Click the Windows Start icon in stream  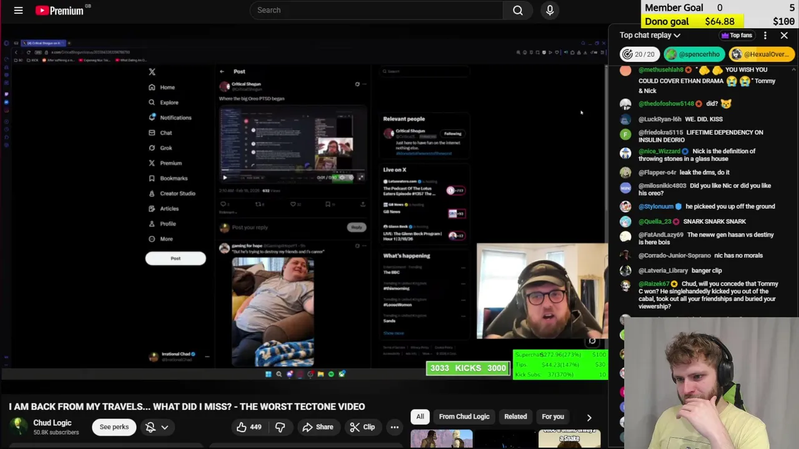click(x=268, y=374)
